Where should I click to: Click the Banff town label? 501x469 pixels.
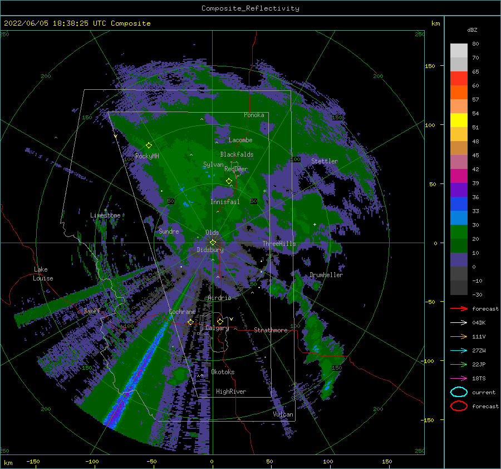pos(92,311)
